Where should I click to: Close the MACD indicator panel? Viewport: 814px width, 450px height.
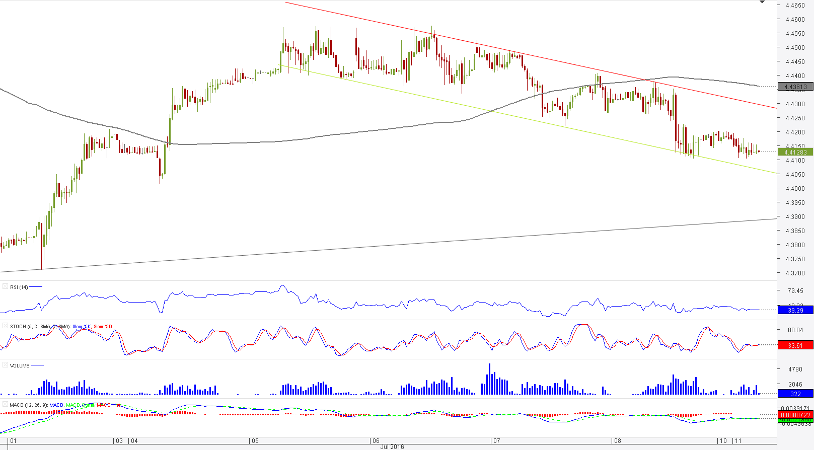(5, 404)
